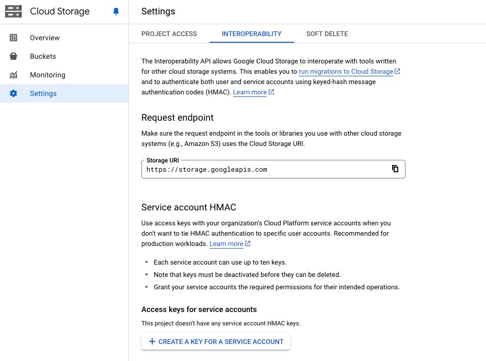Viewport: 486px width, 361px height.
Task: Click the Buckets bucket icon
Action: click(13, 56)
